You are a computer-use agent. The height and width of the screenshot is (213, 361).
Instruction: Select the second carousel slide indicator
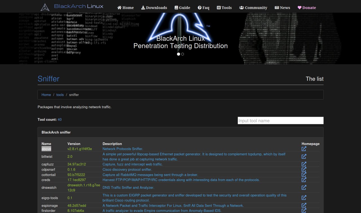(x=182, y=54)
